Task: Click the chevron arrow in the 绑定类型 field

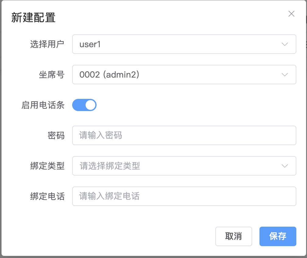Action: (285, 166)
